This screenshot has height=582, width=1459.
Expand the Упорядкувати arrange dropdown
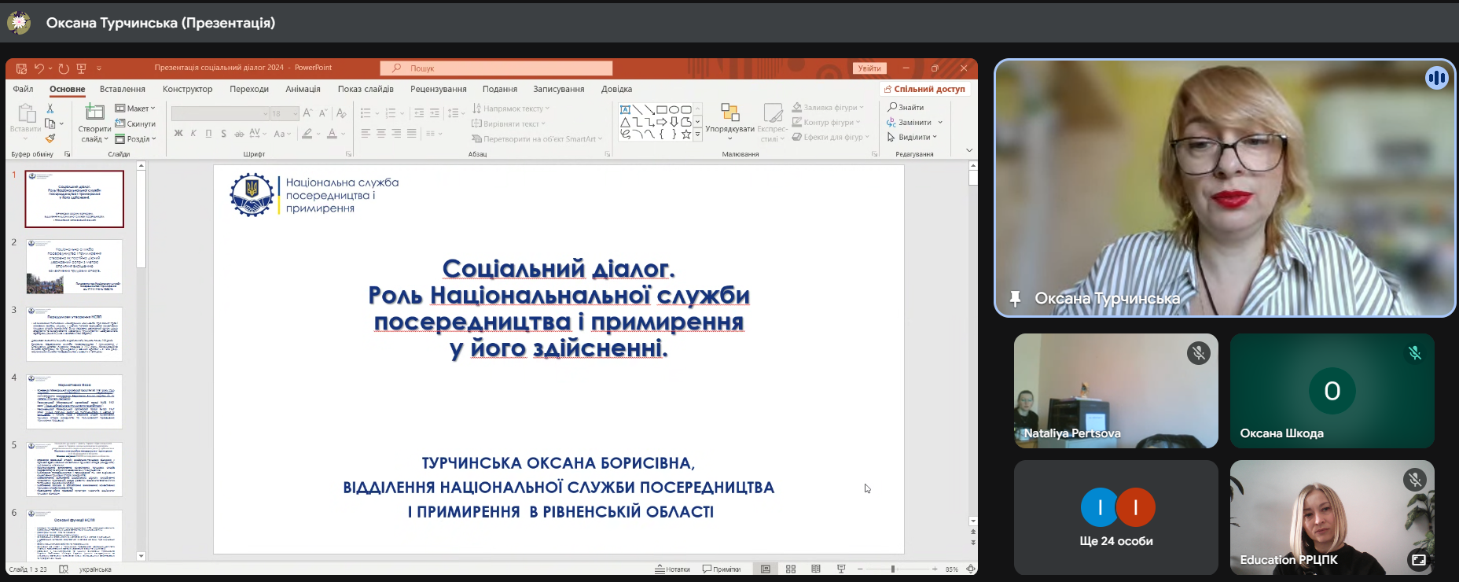(x=729, y=129)
